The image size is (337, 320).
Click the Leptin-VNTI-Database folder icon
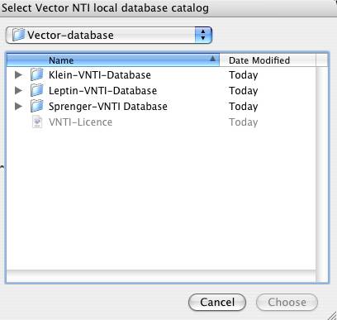[x=37, y=90]
